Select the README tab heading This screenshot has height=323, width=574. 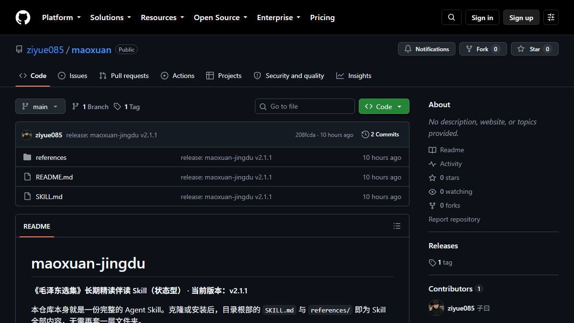37,226
